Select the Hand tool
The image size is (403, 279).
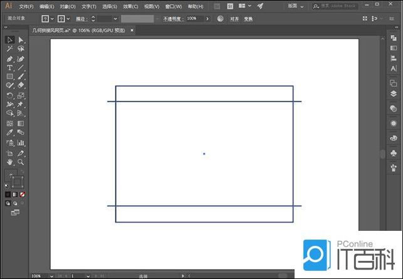click(9, 161)
